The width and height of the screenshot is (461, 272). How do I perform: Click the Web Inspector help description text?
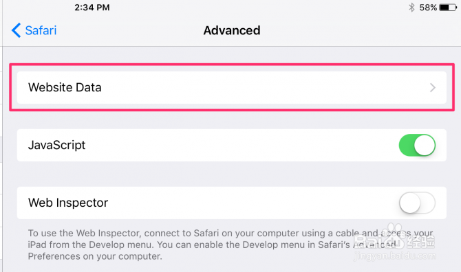point(231,245)
